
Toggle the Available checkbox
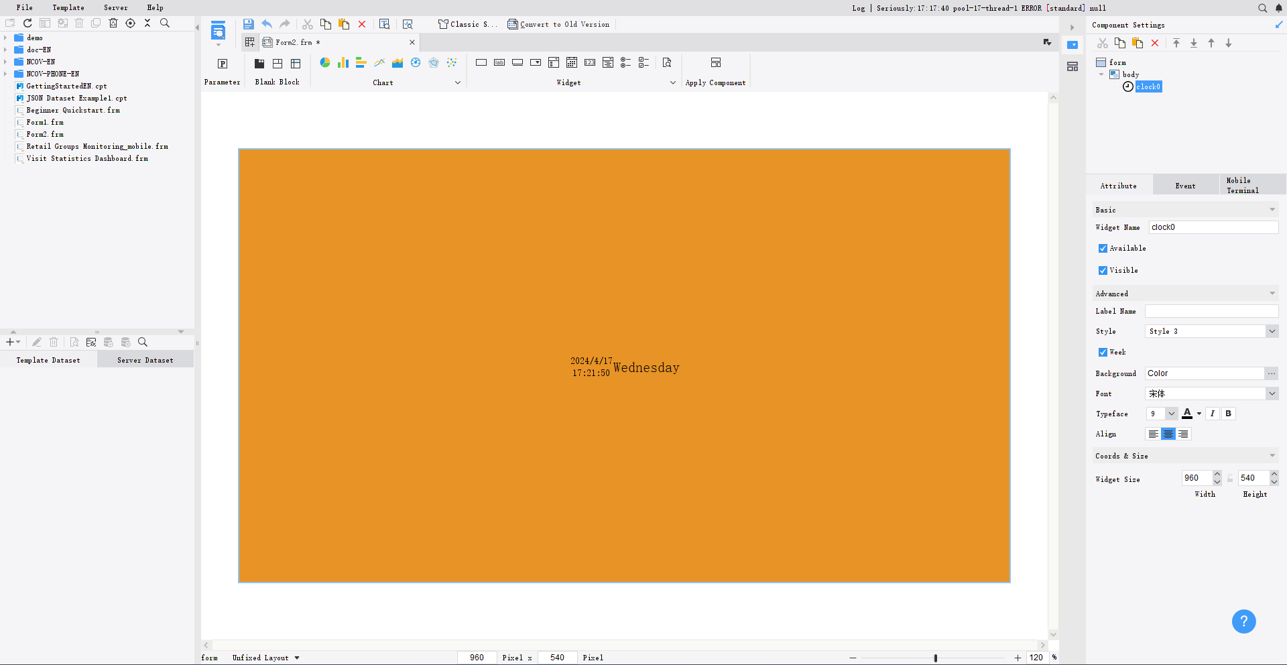point(1103,248)
